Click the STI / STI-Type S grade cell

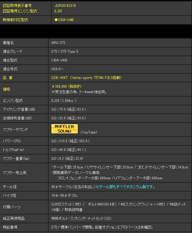(x=65, y=52)
